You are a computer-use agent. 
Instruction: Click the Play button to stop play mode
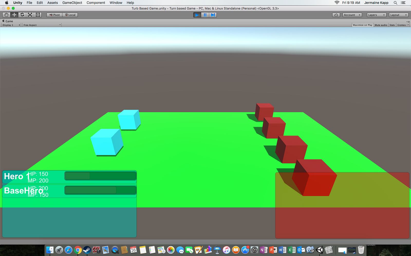coord(197,15)
